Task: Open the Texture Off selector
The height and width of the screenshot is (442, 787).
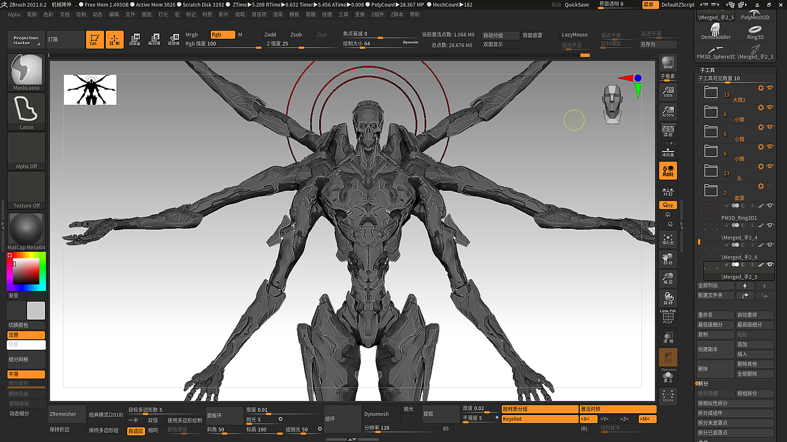Action: point(26,190)
